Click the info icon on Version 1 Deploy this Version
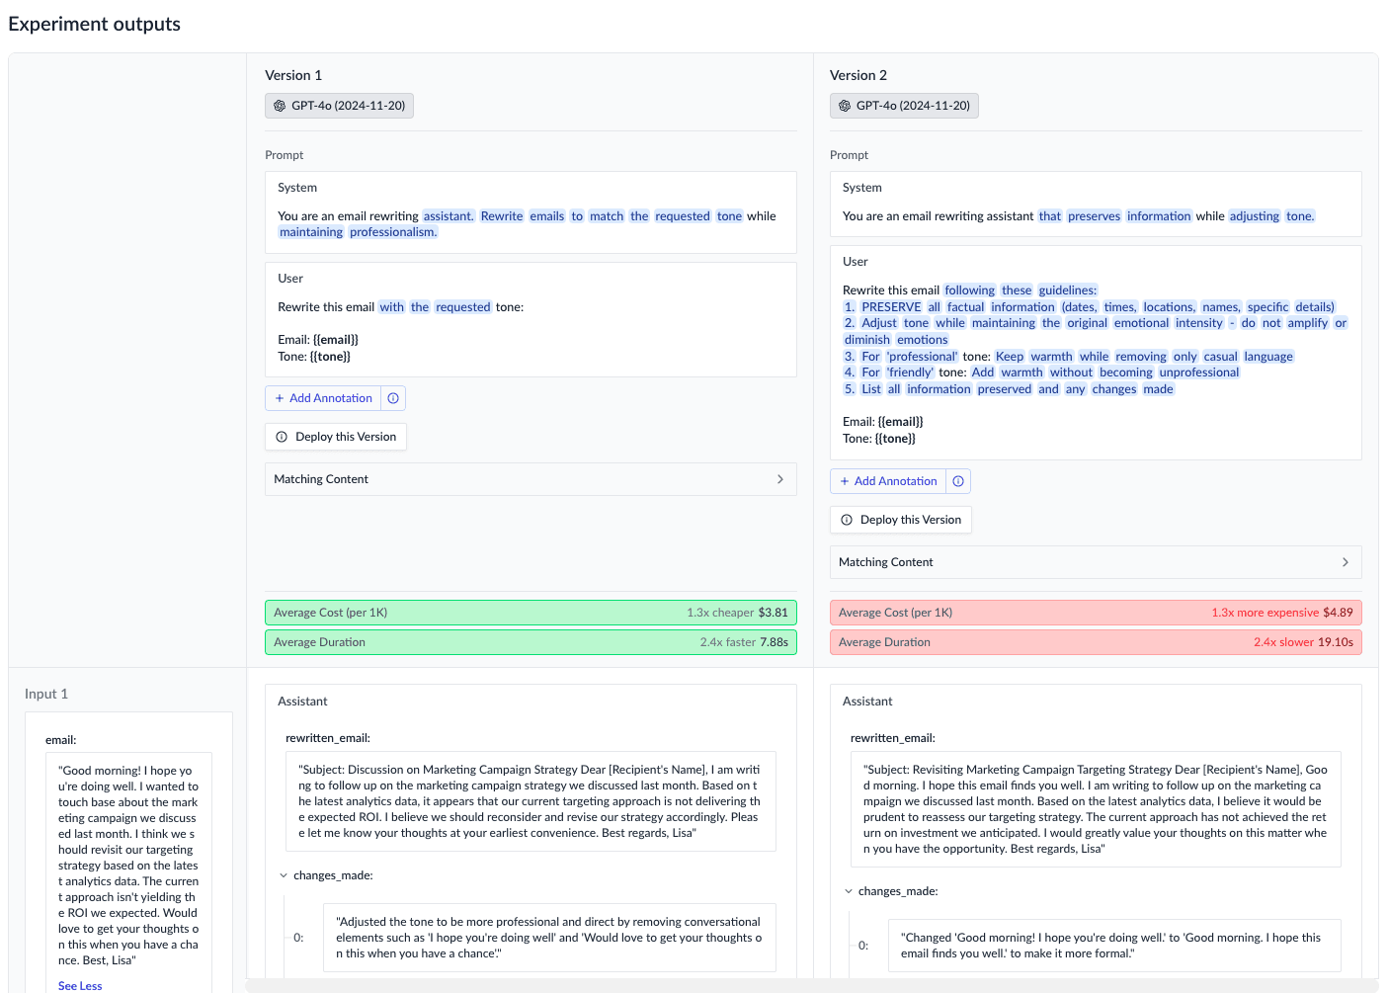 tap(281, 436)
